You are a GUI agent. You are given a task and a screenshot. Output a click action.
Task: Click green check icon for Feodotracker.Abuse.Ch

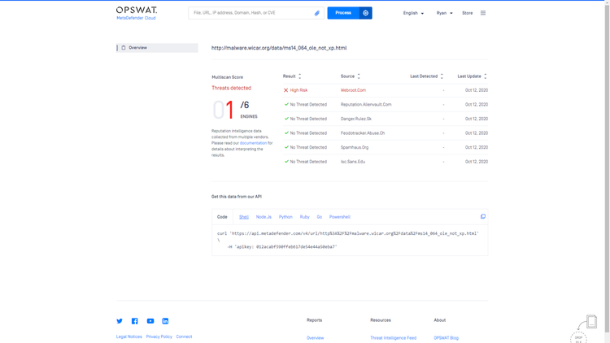pos(286,133)
